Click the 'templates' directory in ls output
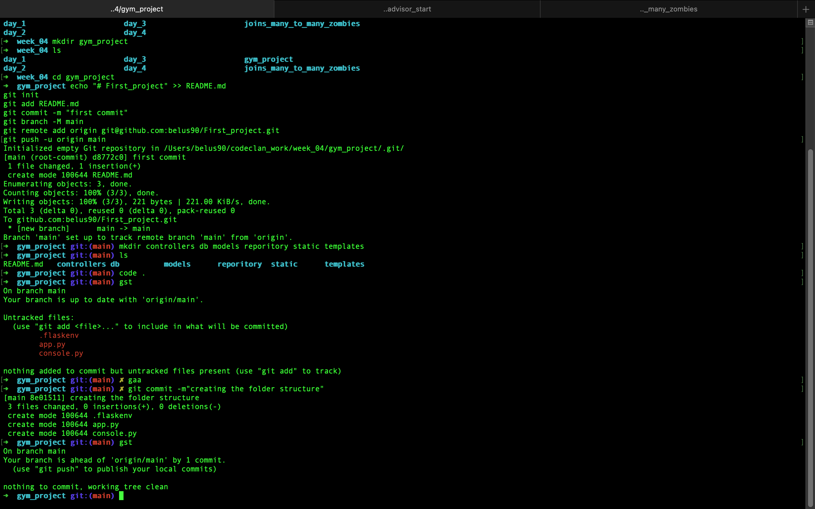 pyautogui.click(x=344, y=264)
